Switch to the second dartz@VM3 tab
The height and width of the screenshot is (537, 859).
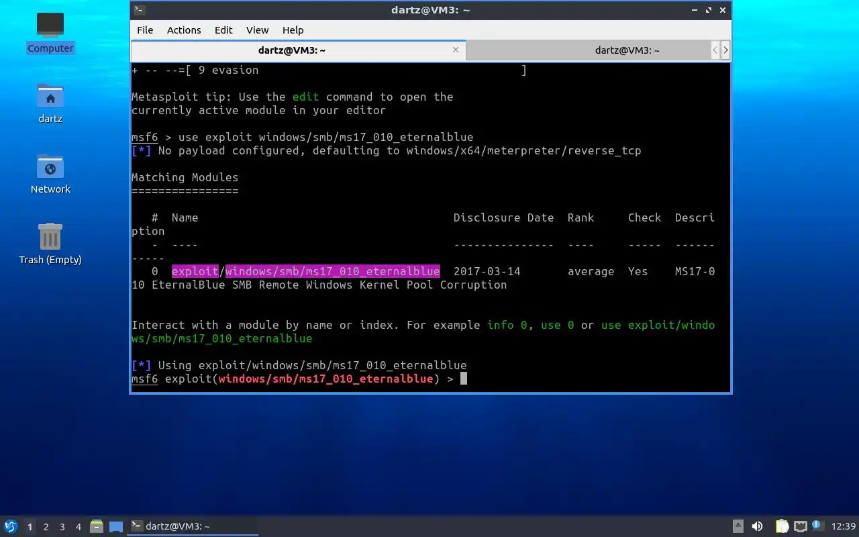589,50
